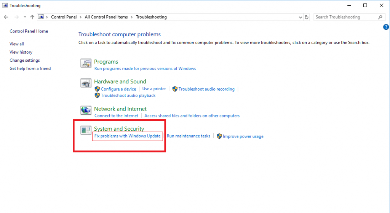Viewport: 390px width, 213px height.
Task: Expand chevron after All Control Panel Items
Action: click(131, 17)
